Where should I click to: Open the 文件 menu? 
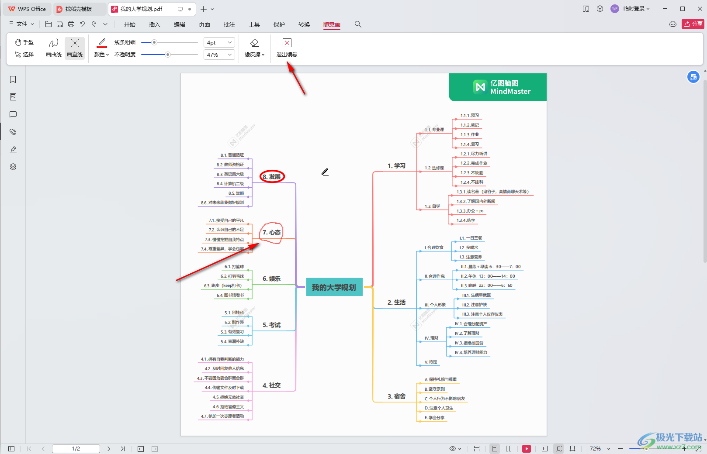(x=22, y=24)
